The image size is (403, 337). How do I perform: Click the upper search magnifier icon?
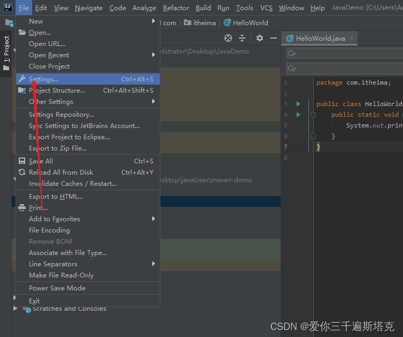click(292, 54)
